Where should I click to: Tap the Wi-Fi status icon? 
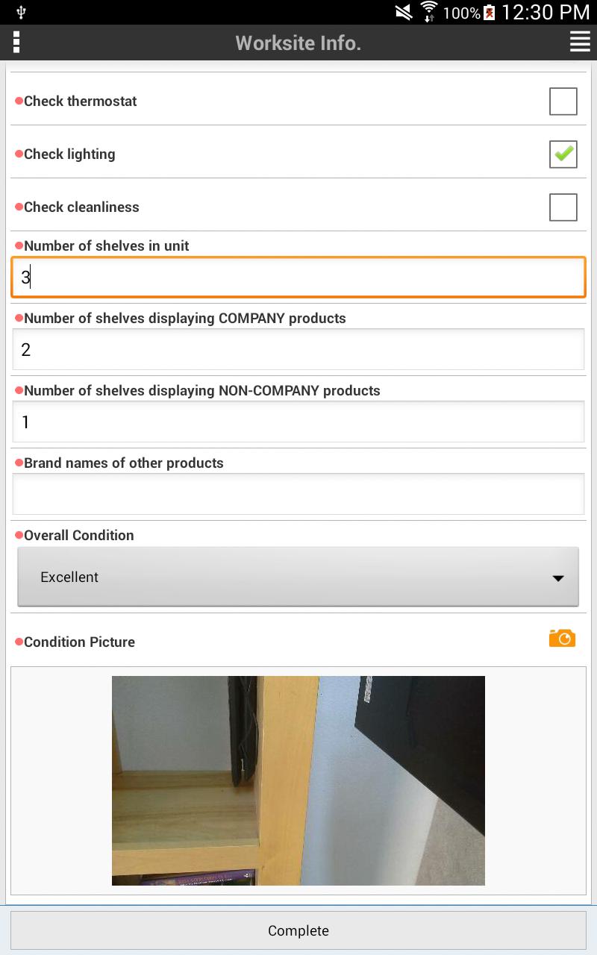[428, 12]
